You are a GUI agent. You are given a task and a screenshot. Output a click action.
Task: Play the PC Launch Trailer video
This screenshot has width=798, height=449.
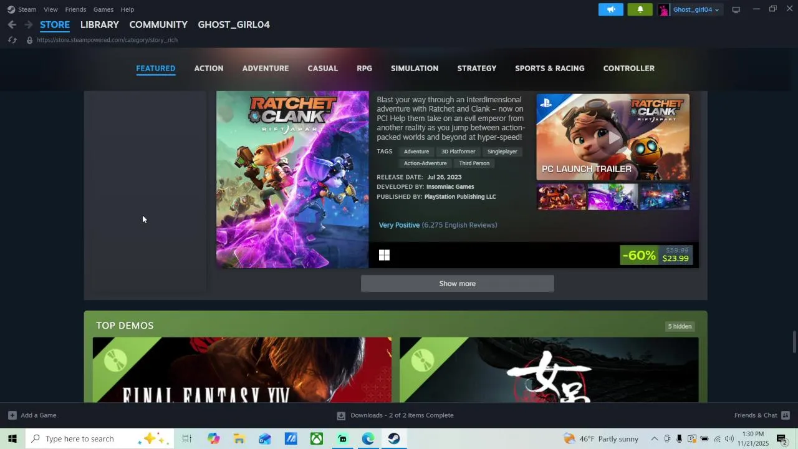point(613,137)
